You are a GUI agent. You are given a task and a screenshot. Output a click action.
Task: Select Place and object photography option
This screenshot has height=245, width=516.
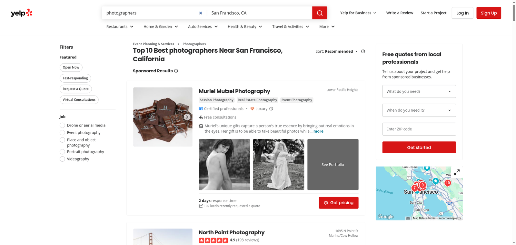click(62, 140)
